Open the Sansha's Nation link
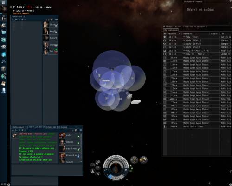This screenshot has width=232, height=186. pyautogui.click(x=21, y=13)
